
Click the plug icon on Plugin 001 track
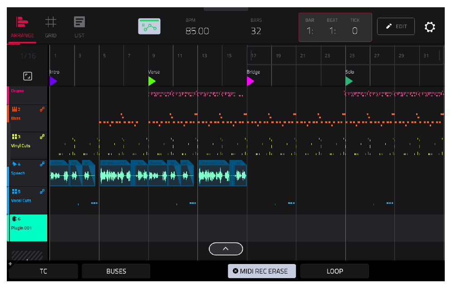coord(15,219)
